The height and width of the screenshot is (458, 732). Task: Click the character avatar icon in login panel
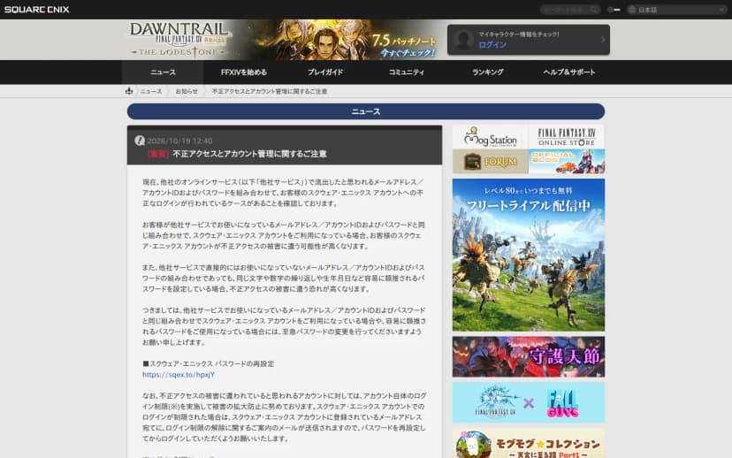[463, 40]
